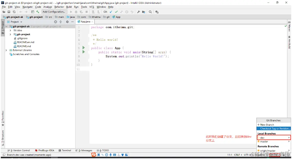Toggle tool window bars button bottom-left corner
Screen dimensions: 293x159
4,155
